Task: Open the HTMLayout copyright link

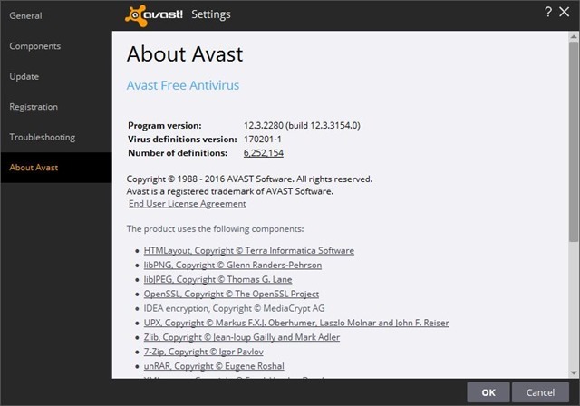Action: (248, 250)
